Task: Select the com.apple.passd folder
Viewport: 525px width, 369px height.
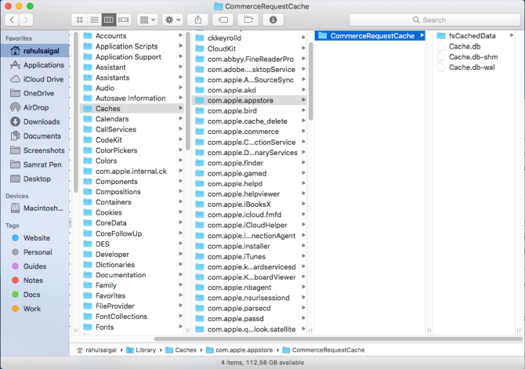Action: (x=249, y=319)
